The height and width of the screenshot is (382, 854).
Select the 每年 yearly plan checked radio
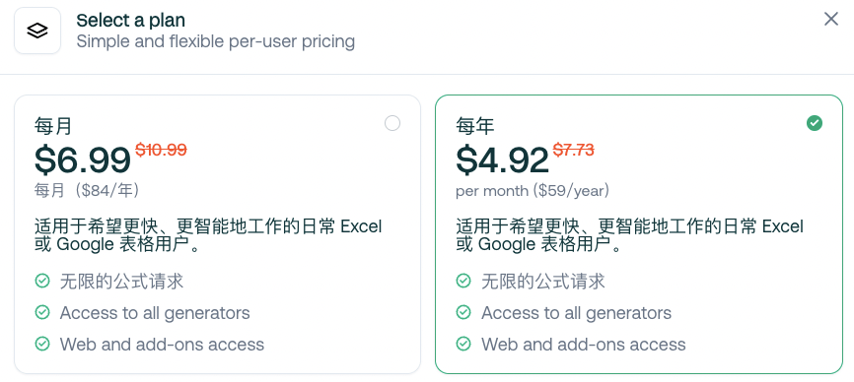[x=815, y=123]
